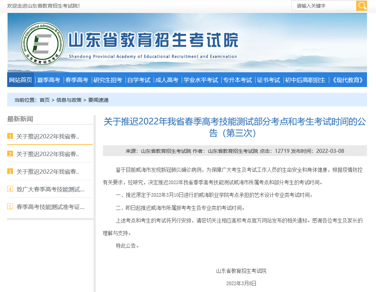Navigate to 成人高考 page
The height and width of the screenshot is (292, 376).
pos(167,80)
